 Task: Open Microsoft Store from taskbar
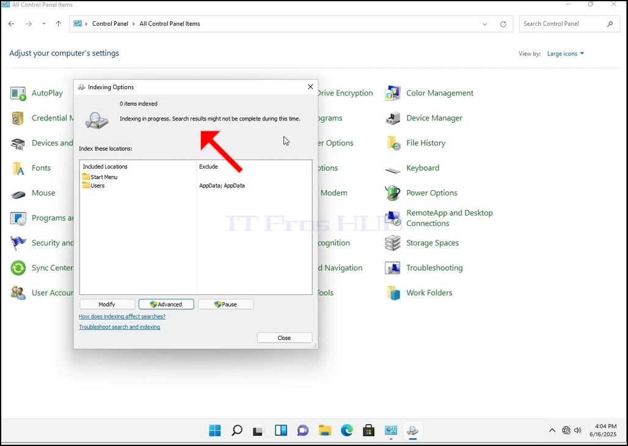(368, 431)
